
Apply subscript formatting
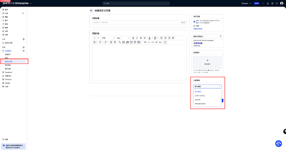pyautogui.click(x=160, y=42)
